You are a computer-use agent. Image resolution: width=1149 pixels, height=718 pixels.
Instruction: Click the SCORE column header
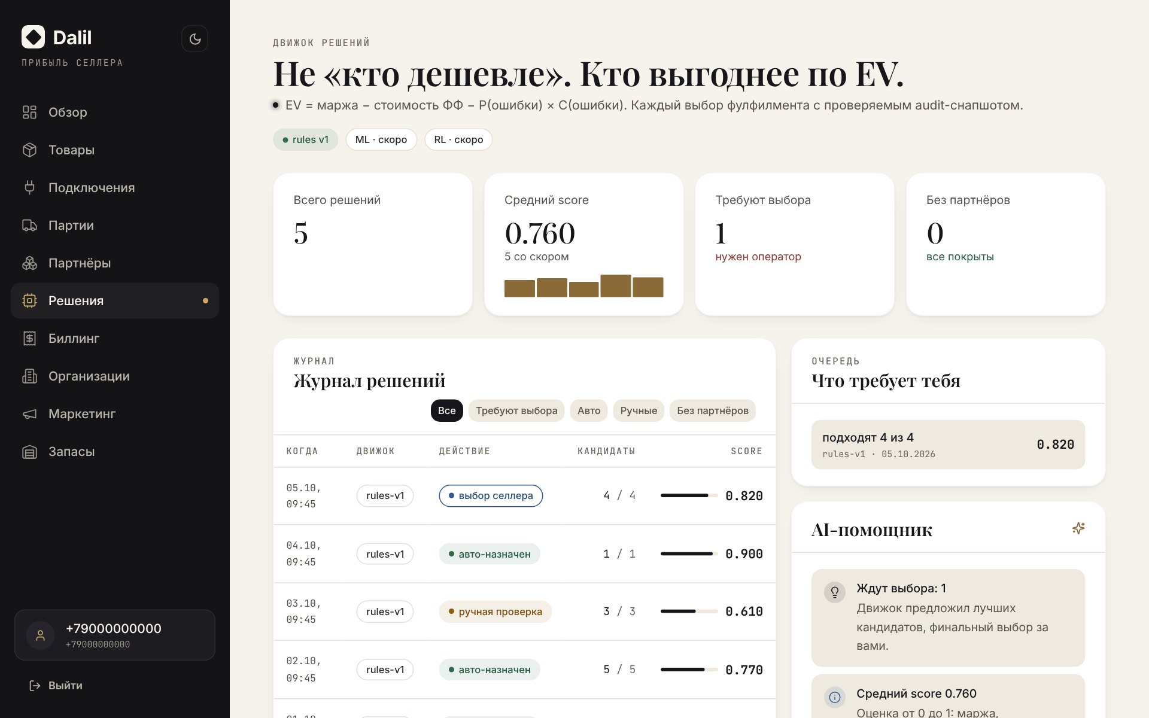tap(746, 451)
